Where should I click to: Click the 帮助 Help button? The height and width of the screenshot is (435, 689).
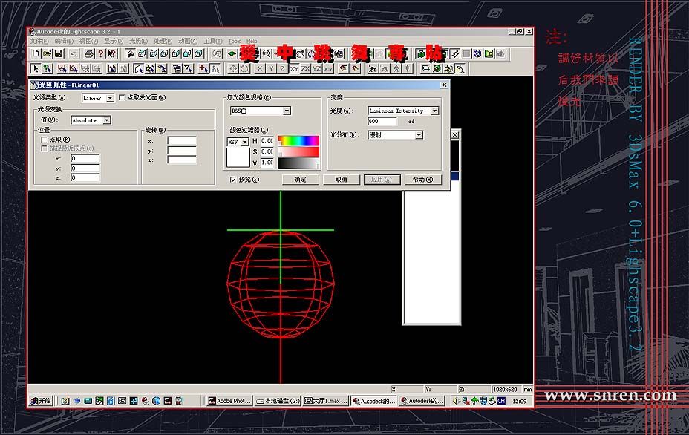(422, 180)
